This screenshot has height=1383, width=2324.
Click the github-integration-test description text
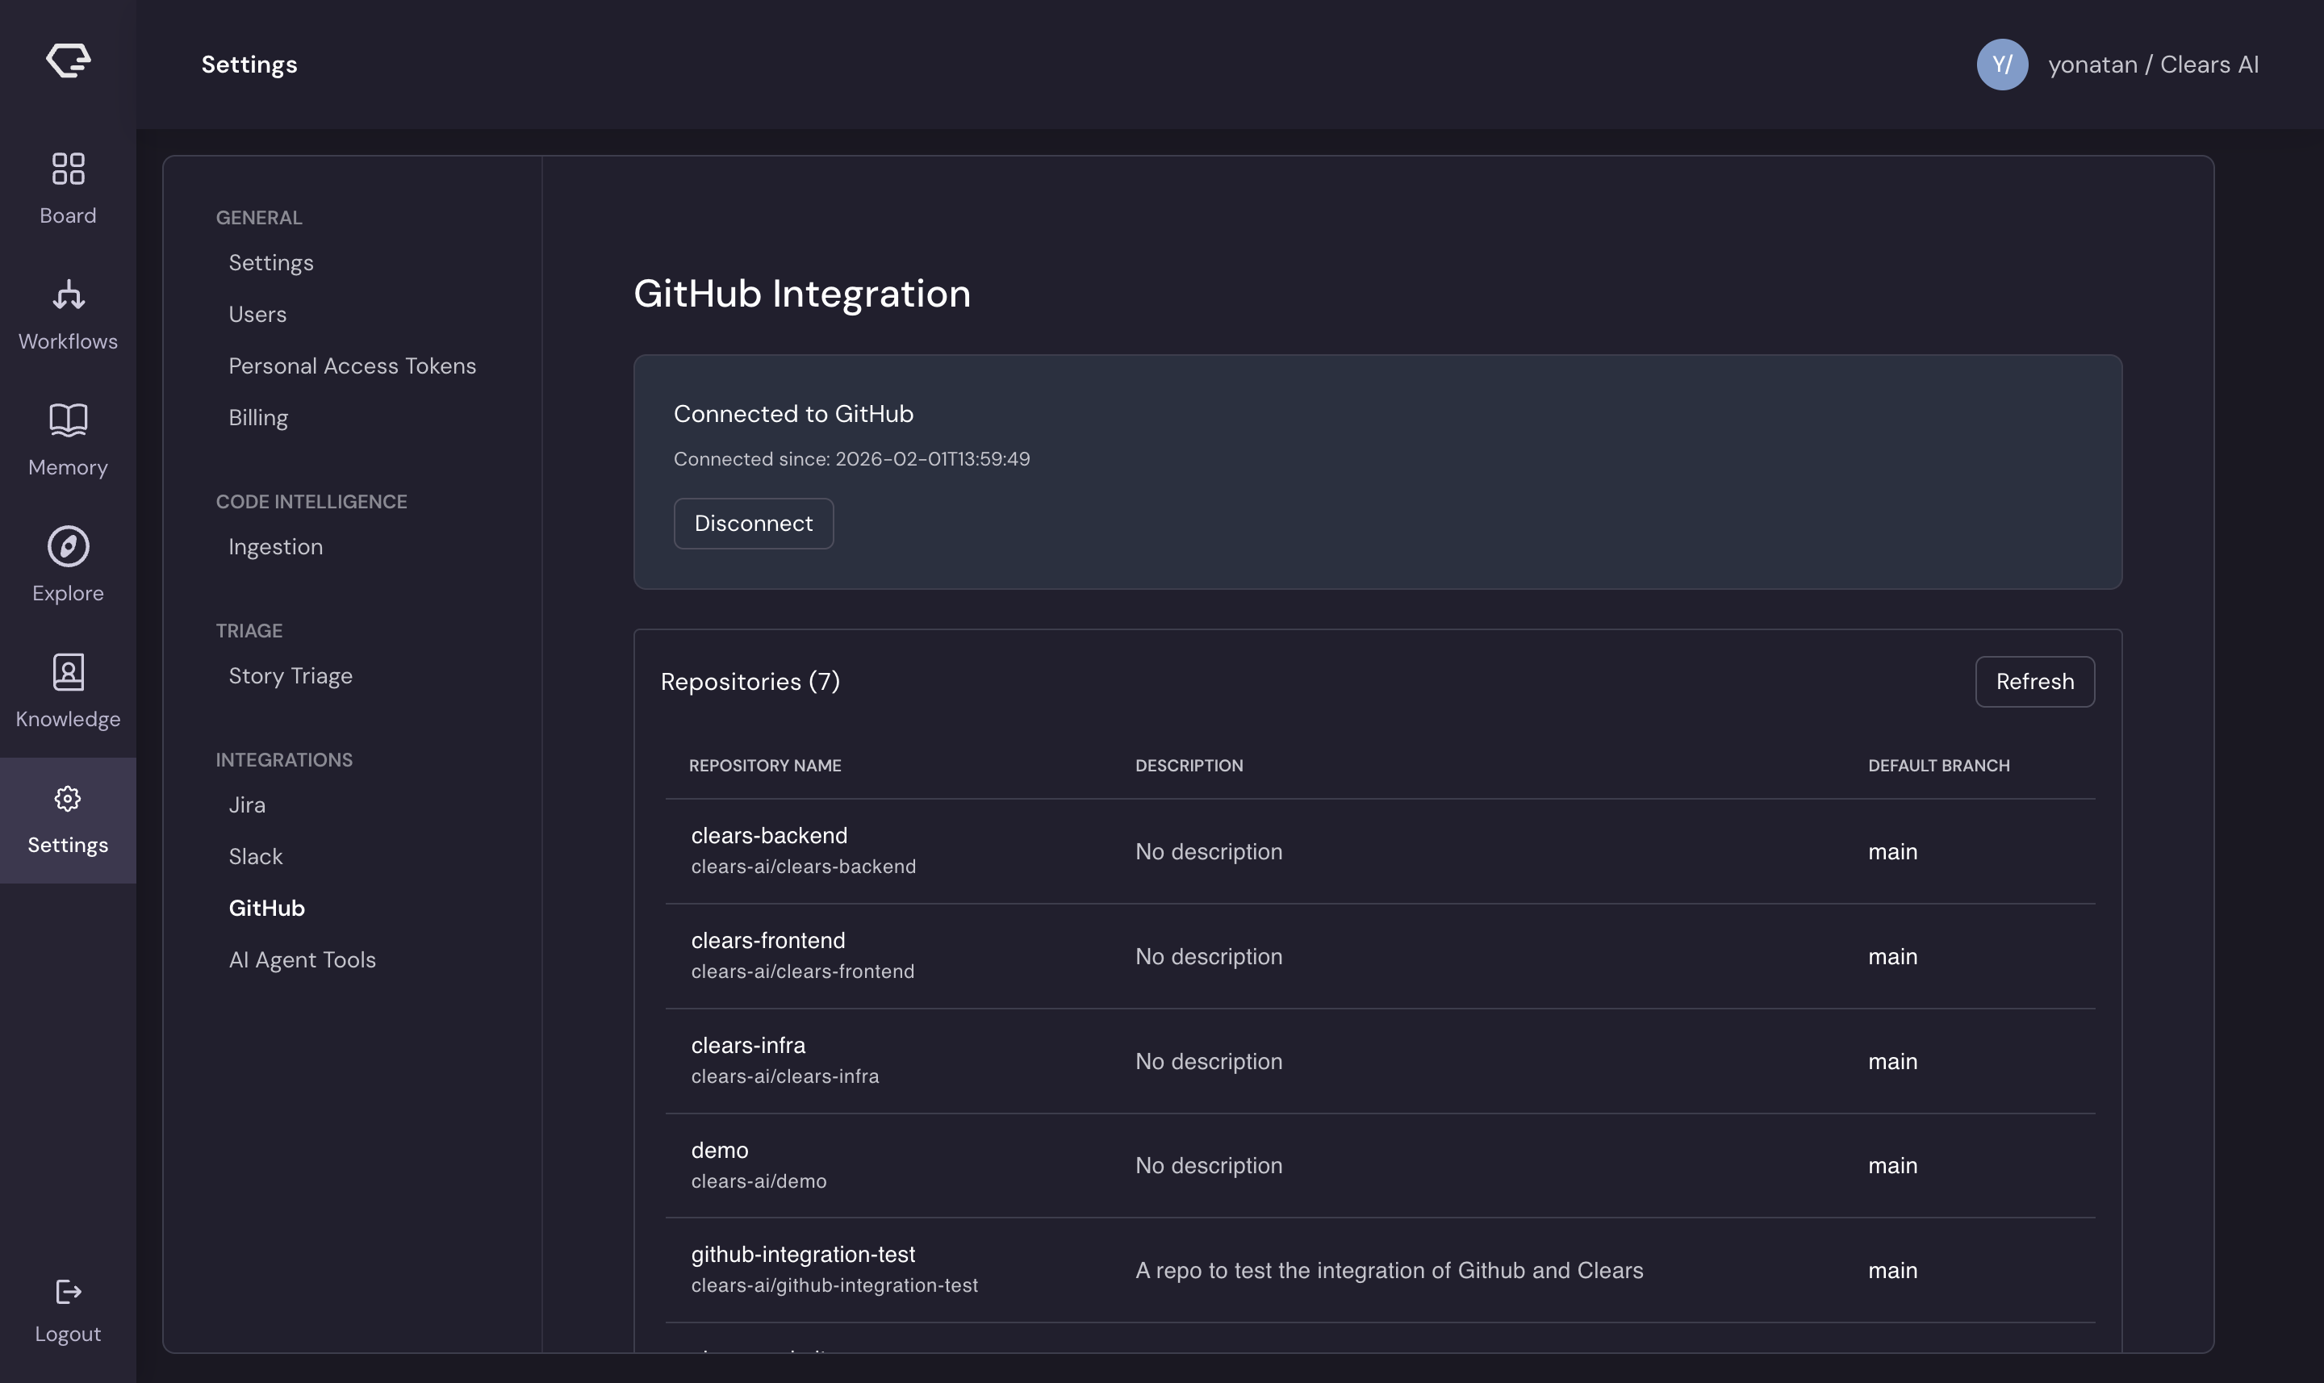pyautogui.click(x=1390, y=1270)
